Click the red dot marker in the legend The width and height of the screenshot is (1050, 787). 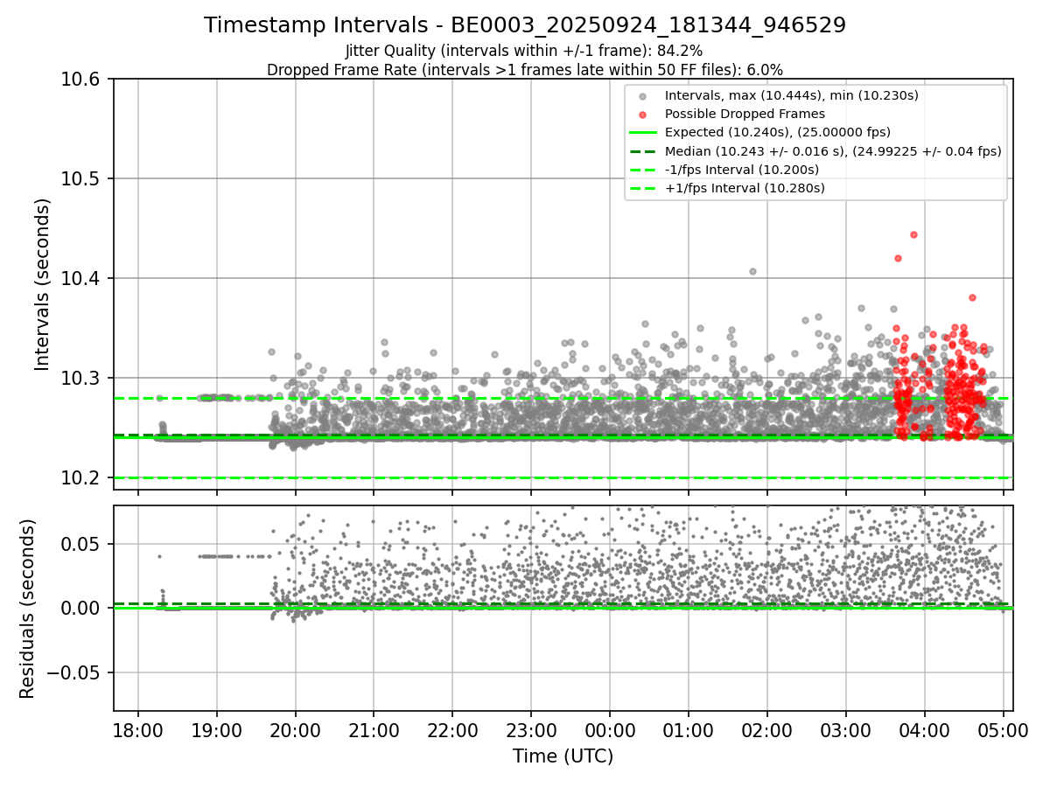[x=643, y=115]
